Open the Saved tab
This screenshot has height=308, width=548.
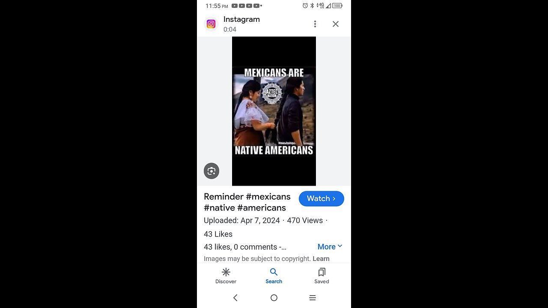coord(322,276)
